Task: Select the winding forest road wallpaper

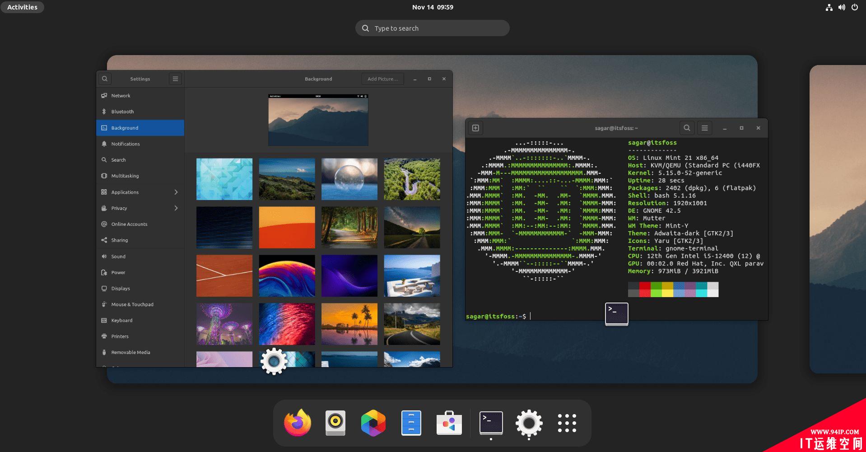Action: pos(412,179)
